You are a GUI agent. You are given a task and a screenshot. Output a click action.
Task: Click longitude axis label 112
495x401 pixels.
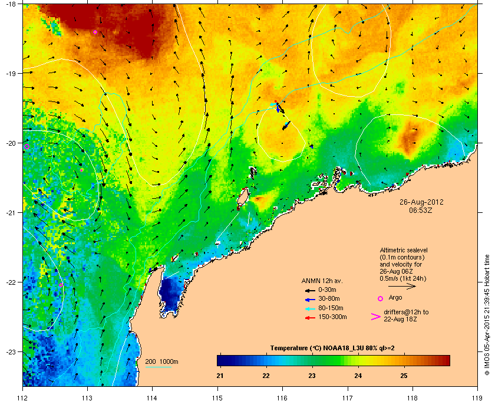[x=23, y=397]
